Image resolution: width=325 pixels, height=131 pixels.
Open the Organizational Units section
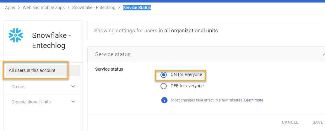[43, 102]
